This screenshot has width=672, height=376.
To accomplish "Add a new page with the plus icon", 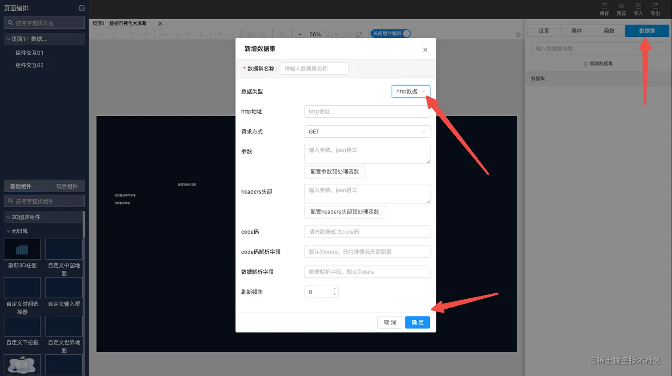I will (x=82, y=8).
